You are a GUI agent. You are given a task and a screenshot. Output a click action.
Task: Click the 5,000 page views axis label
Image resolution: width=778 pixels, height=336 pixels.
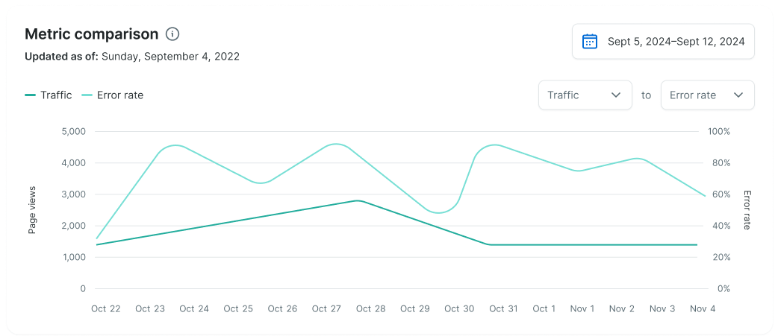pos(72,132)
